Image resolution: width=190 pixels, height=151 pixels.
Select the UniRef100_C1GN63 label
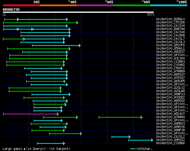pyautogui.click(x=170, y=62)
